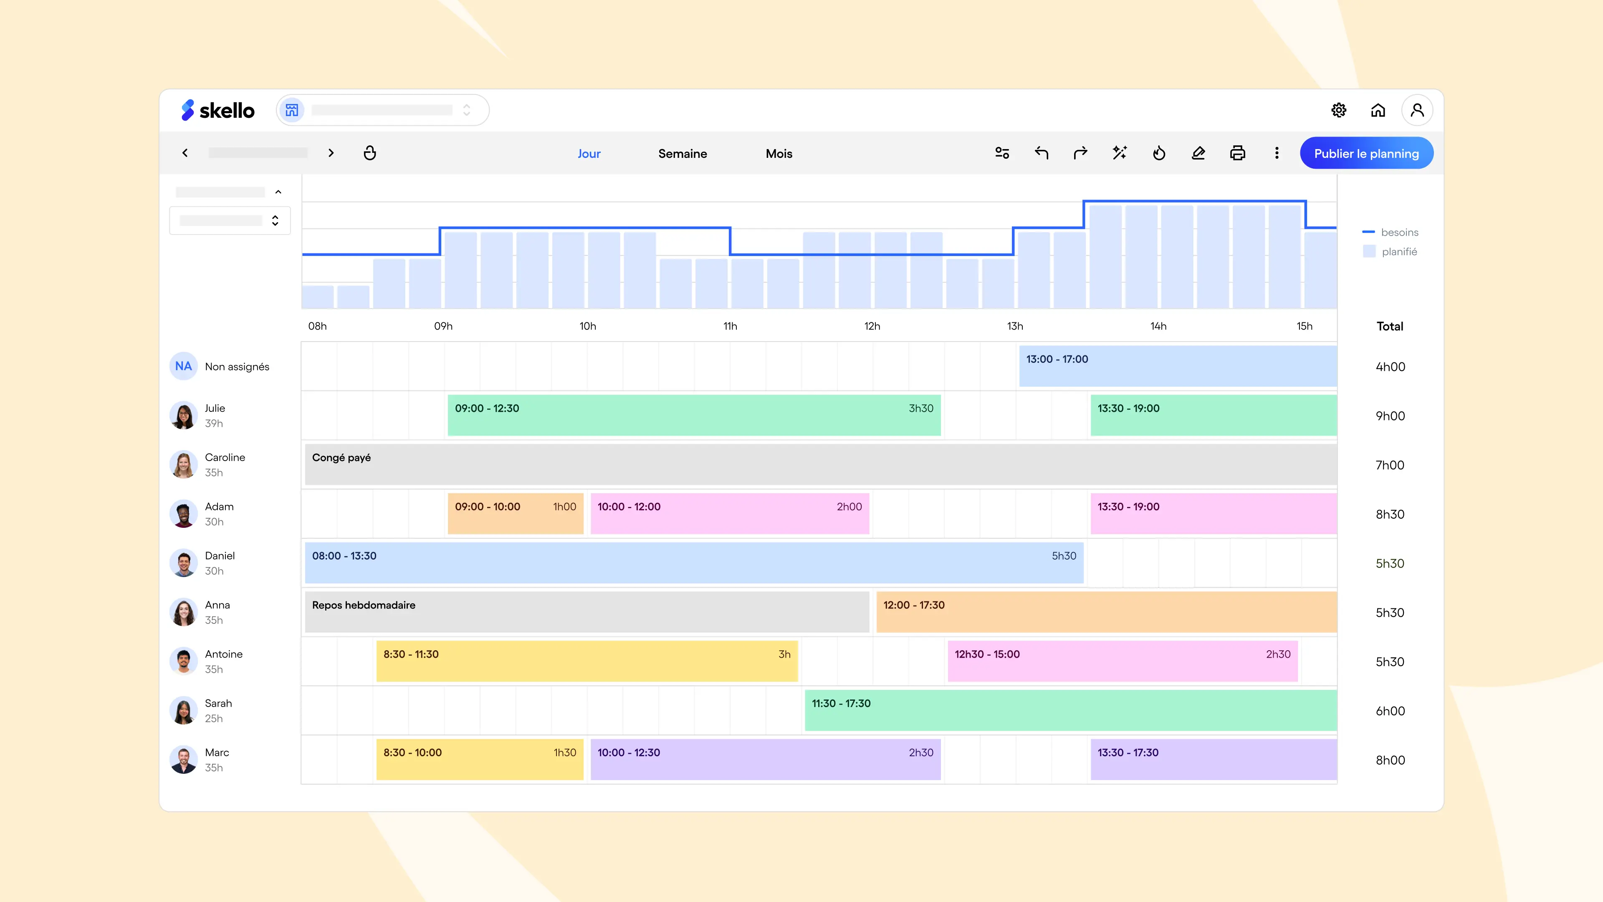Screen dimensions: 1603x902
Task: Switch to the Mois tab
Action: pyautogui.click(x=779, y=154)
